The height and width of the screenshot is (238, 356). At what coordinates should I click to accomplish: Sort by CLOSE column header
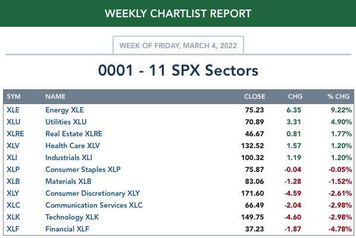tap(255, 96)
